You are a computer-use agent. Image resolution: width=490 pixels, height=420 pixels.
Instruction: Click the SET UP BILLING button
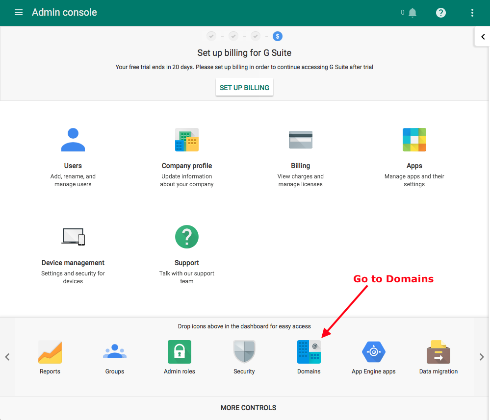click(244, 87)
